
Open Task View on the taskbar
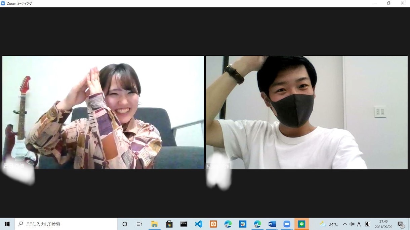tap(139, 224)
